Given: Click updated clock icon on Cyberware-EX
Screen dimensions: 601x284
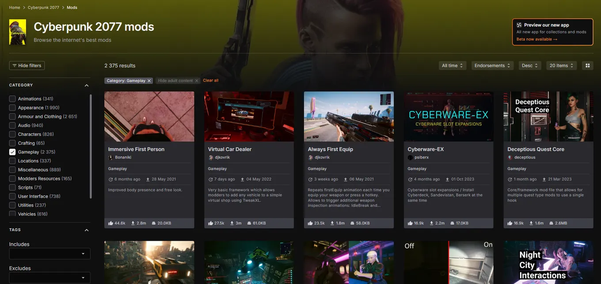Looking at the screenshot, I should pyautogui.click(x=410, y=179).
